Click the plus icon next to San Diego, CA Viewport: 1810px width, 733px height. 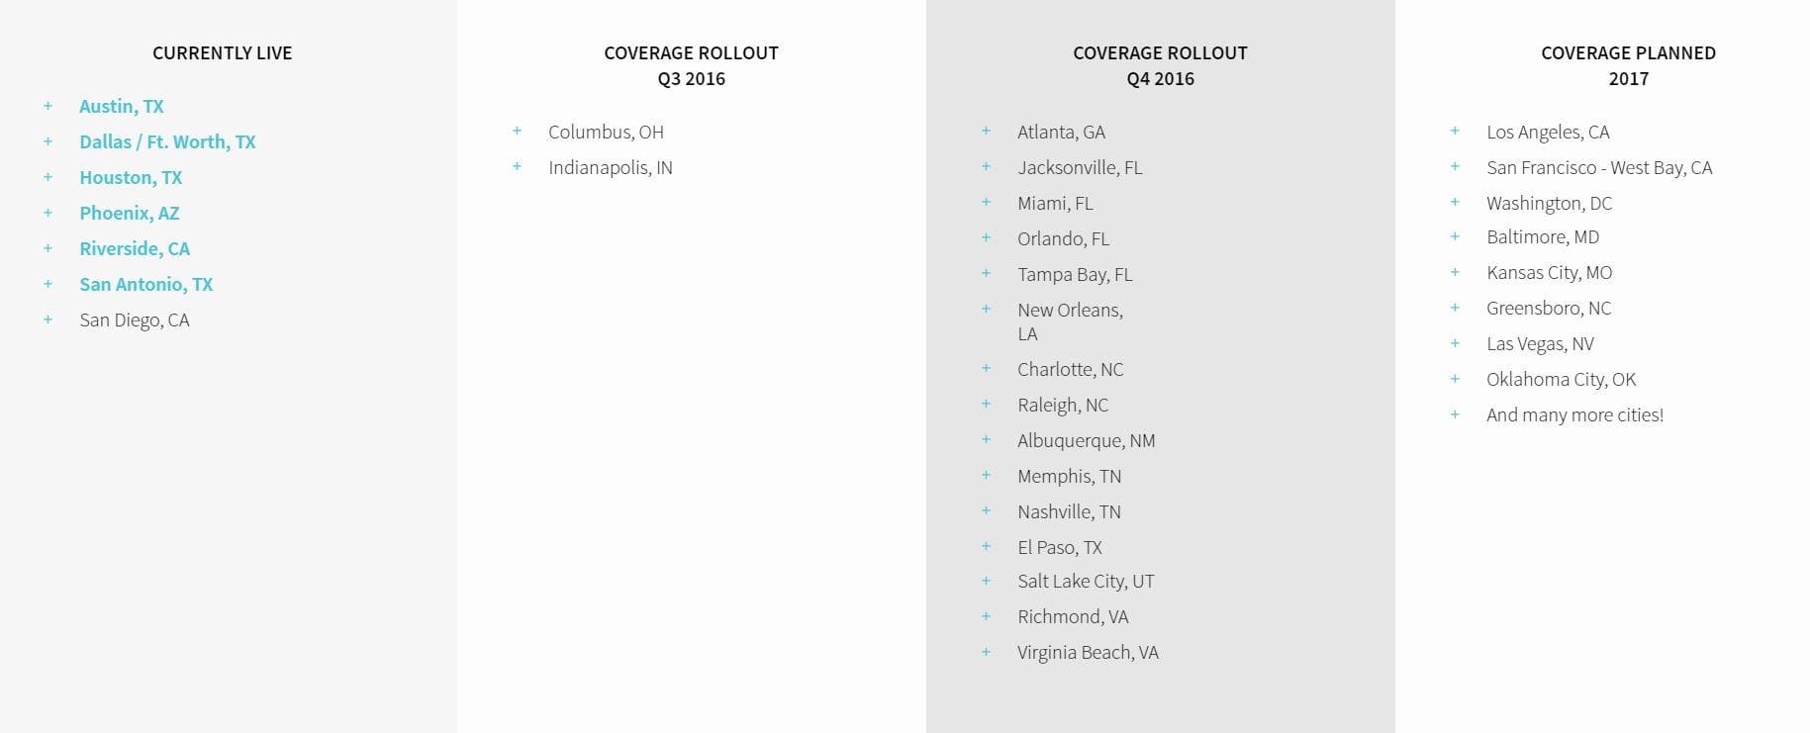48,320
